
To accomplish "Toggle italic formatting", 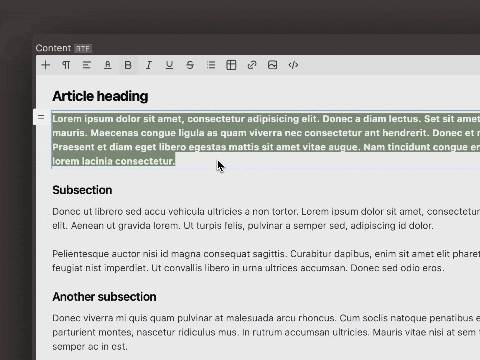I will (x=149, y=65).
